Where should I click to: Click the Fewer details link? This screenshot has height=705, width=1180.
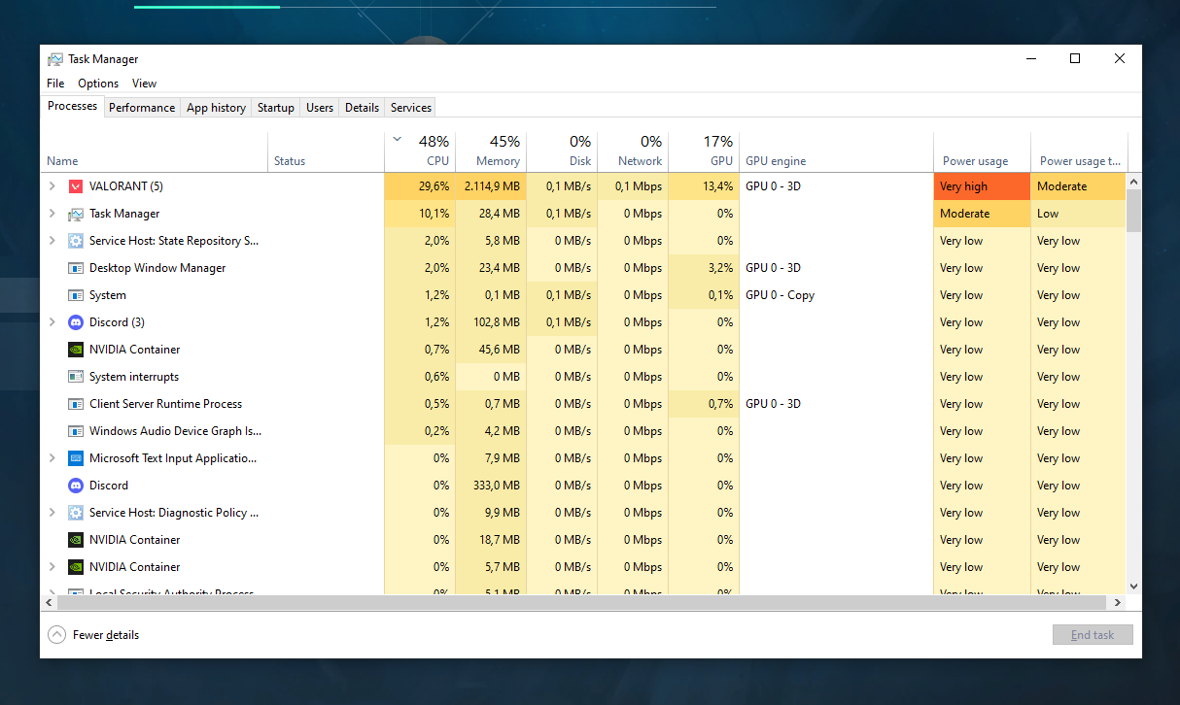point(106,635)
